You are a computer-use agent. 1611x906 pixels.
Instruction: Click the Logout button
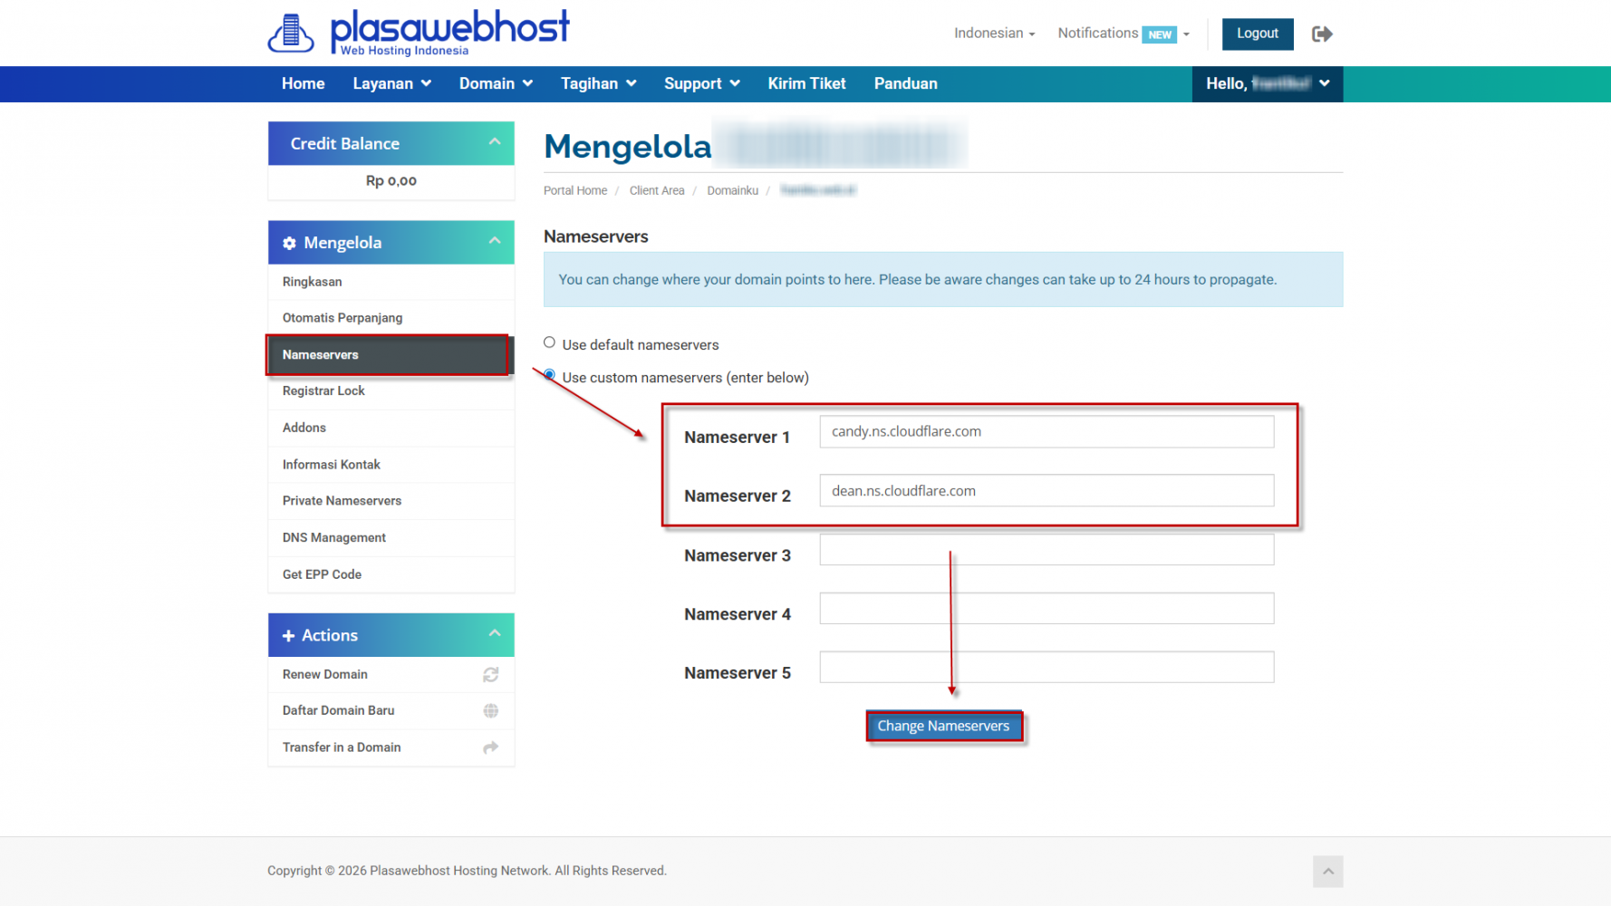[x=1257, y=34]
